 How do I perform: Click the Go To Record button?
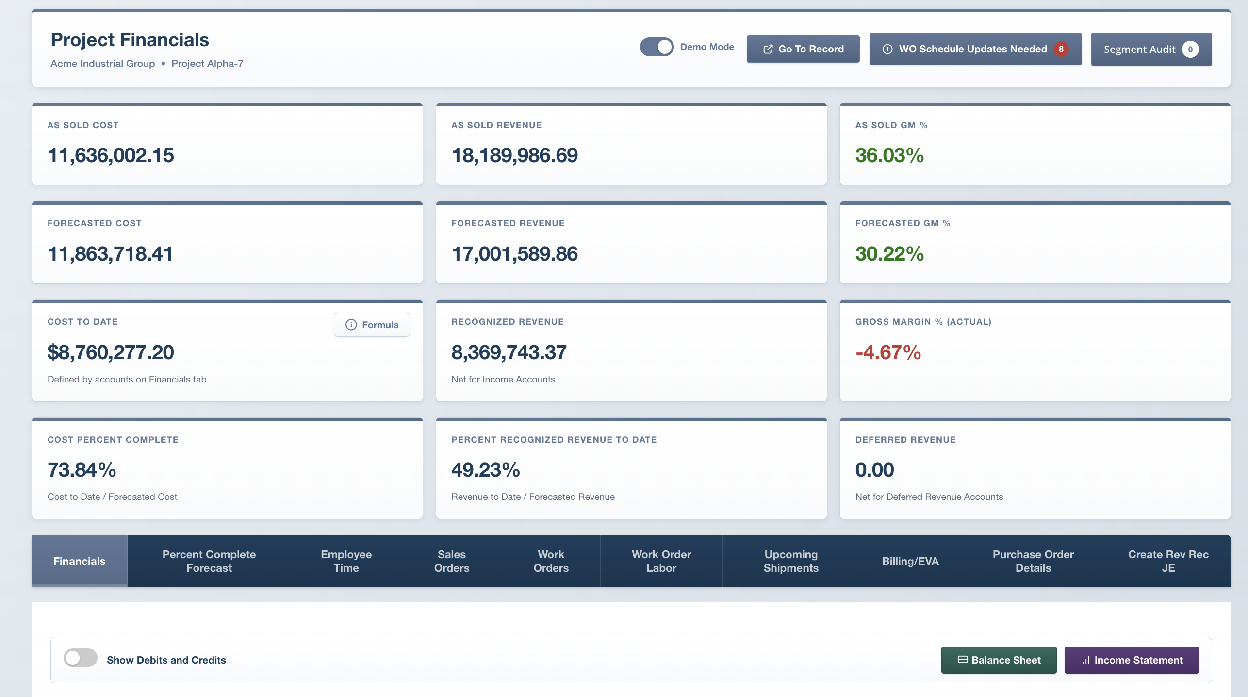[x=803, y=49]
